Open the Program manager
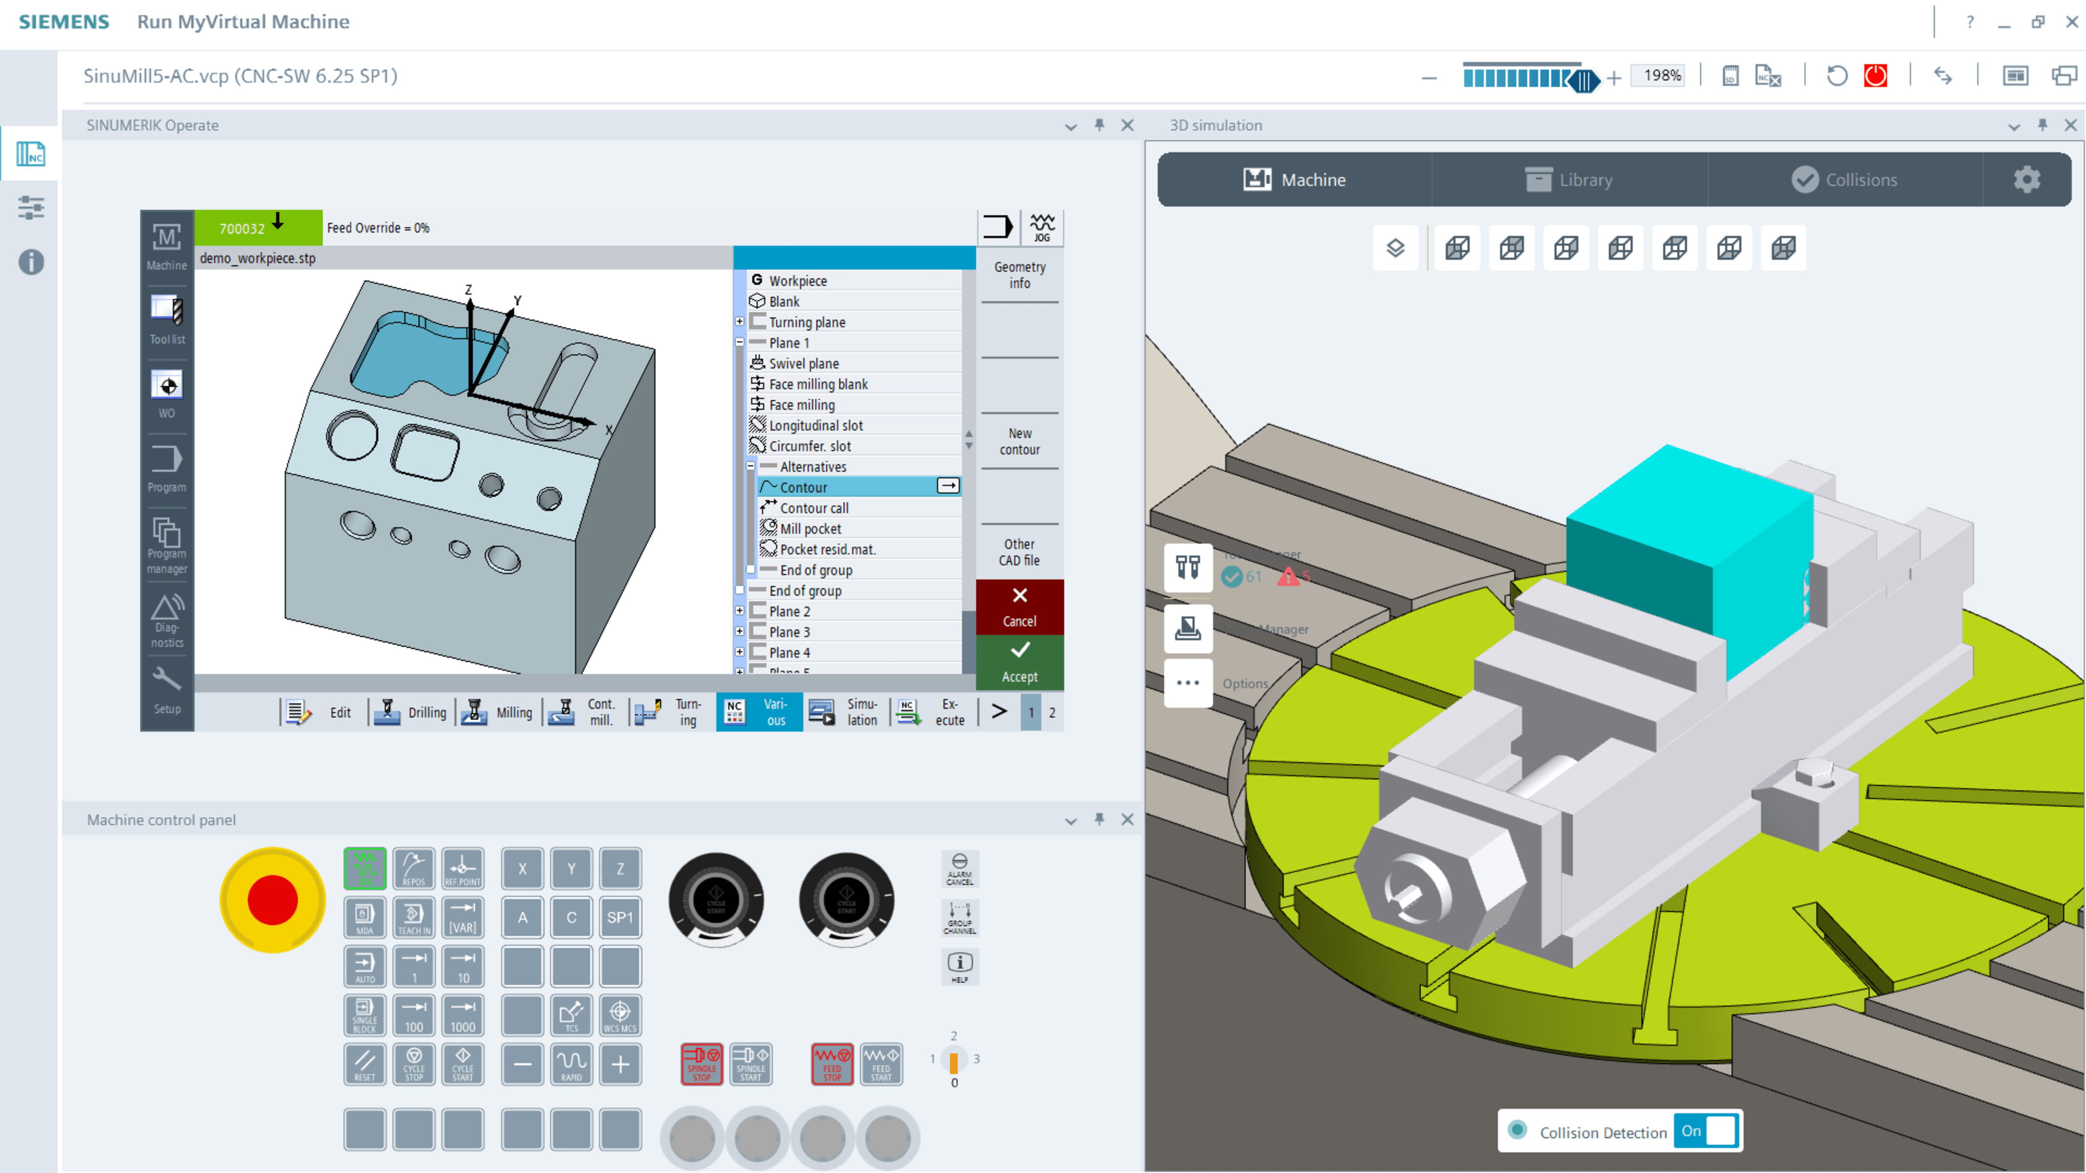The height and width of the screenshot is (1173, 2086). tap(167, 544)
